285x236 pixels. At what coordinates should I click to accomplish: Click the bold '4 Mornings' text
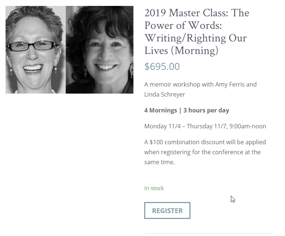pyautogui.click(x=160, y=110)
